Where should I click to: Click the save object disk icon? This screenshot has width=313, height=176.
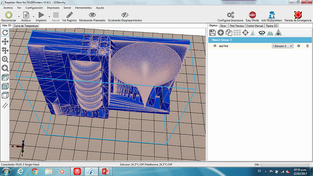212,33
